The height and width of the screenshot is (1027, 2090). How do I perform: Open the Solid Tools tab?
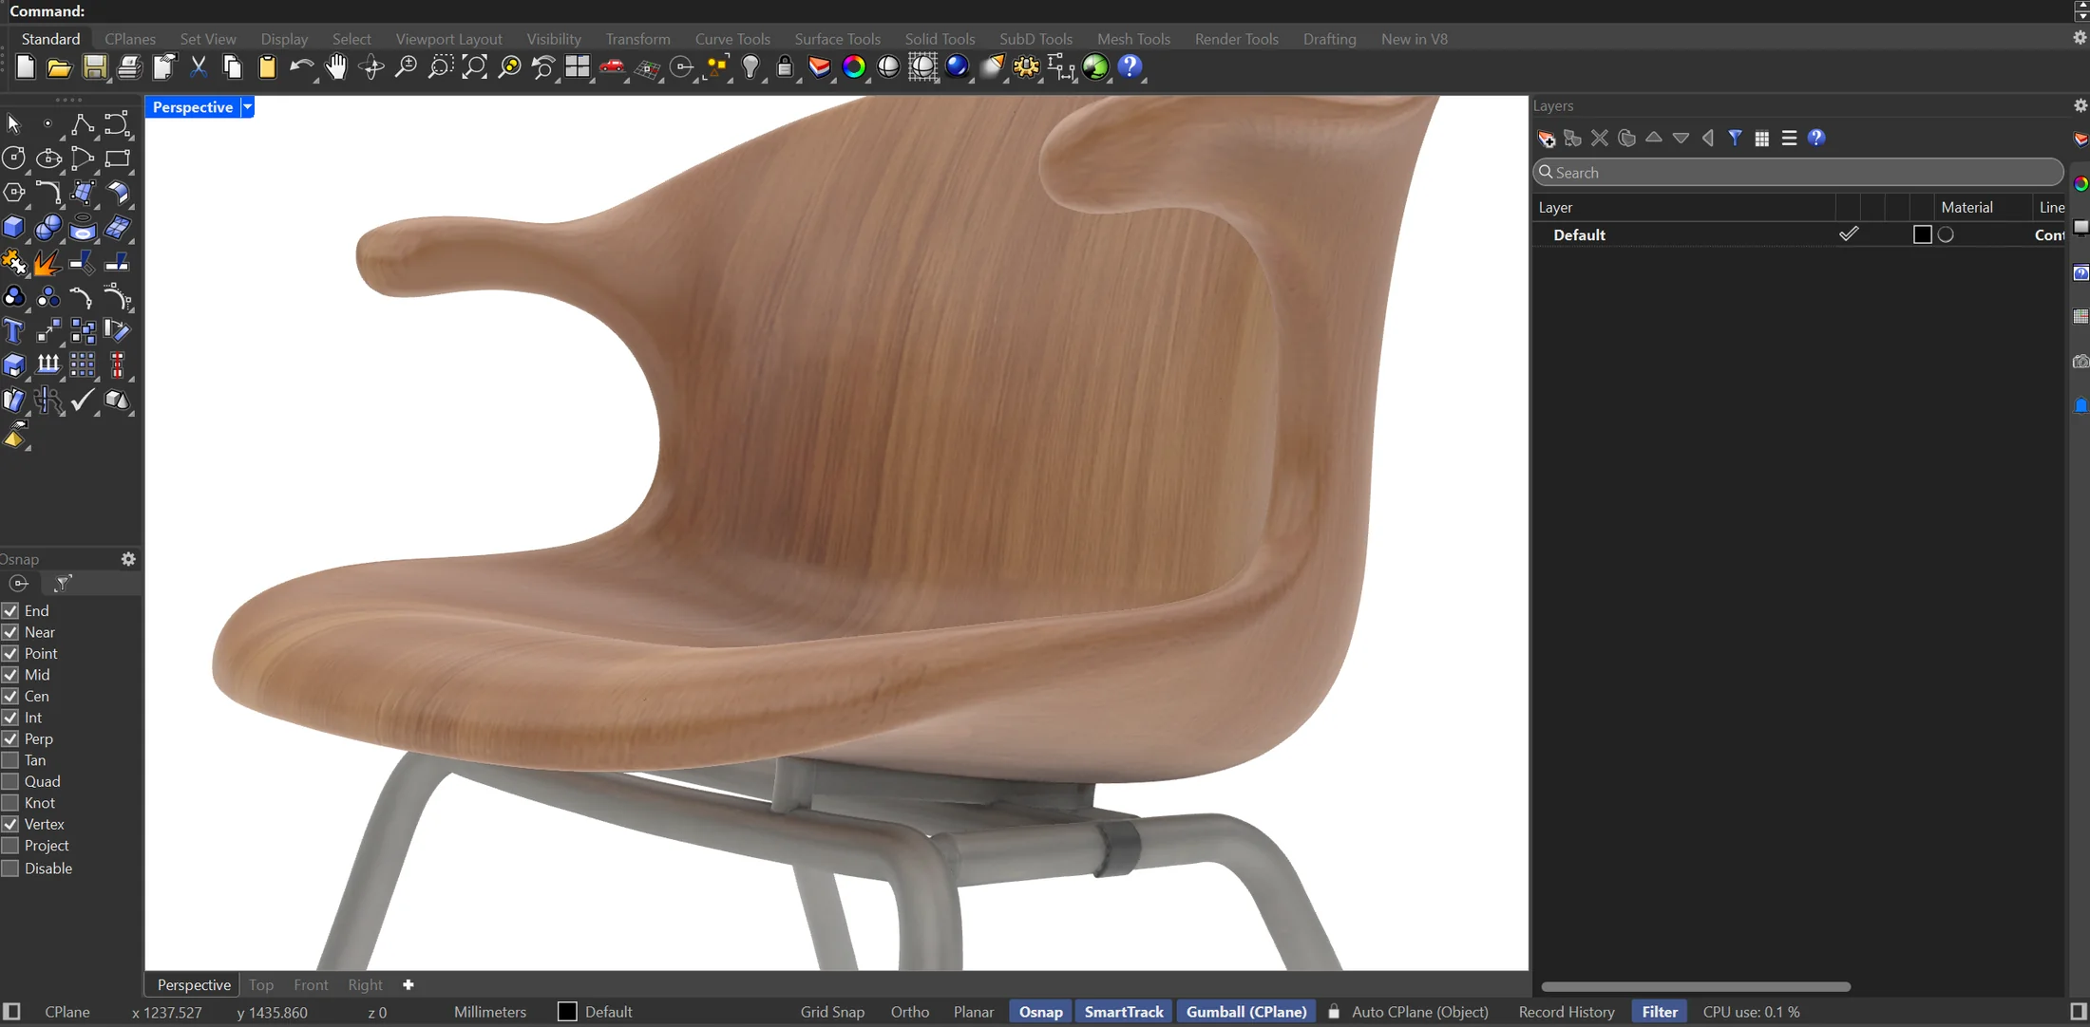tap(940, 39)
